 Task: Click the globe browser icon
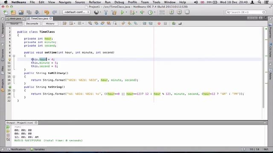96,12
